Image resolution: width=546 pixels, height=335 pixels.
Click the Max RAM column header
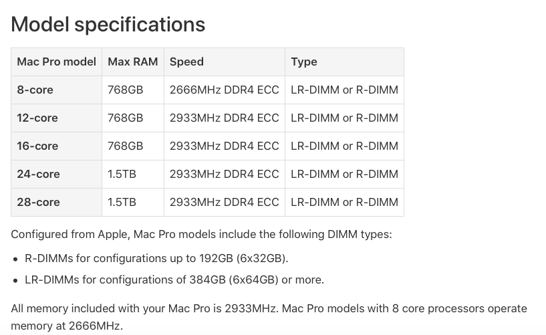133,62
